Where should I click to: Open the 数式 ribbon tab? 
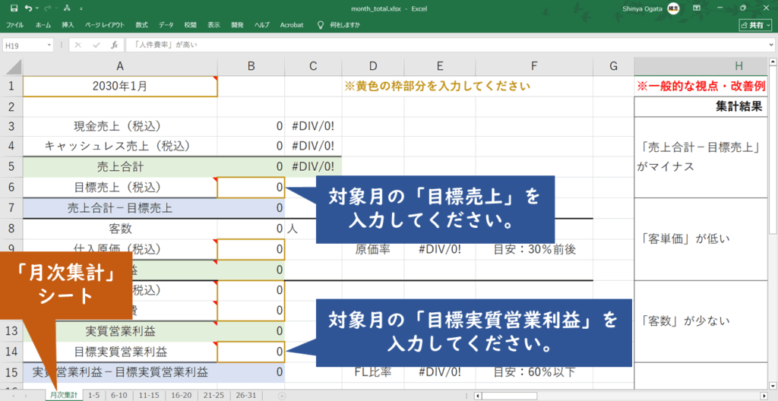[x=141, y=25]
